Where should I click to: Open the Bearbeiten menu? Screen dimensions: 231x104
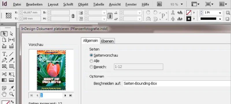34,4
